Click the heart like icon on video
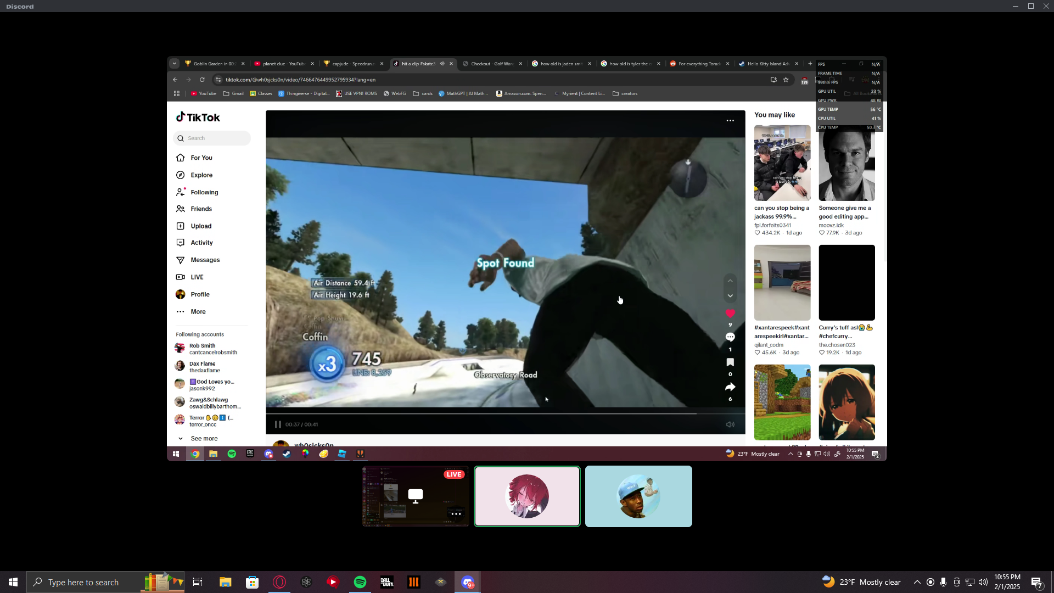 point(730,314)
